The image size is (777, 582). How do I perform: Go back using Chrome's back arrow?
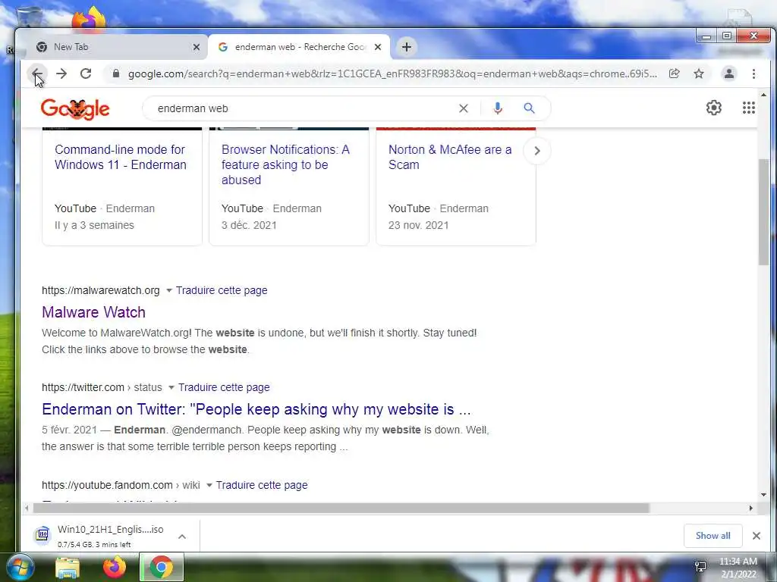(36, 74)
